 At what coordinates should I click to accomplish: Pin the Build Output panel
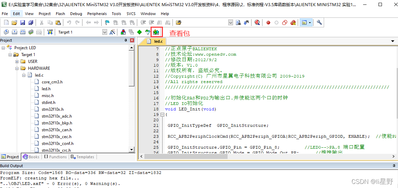pyautogui.click(x=394, y=166)
